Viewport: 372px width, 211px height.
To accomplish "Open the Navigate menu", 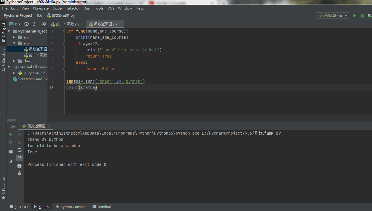I will coord(41,8).
